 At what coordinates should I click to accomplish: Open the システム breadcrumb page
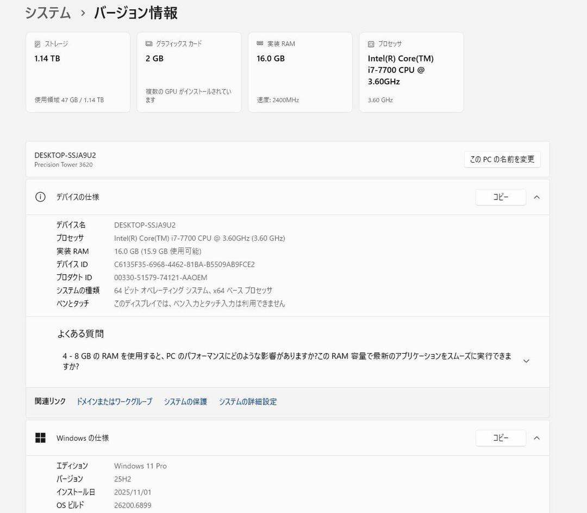(47, 13)
